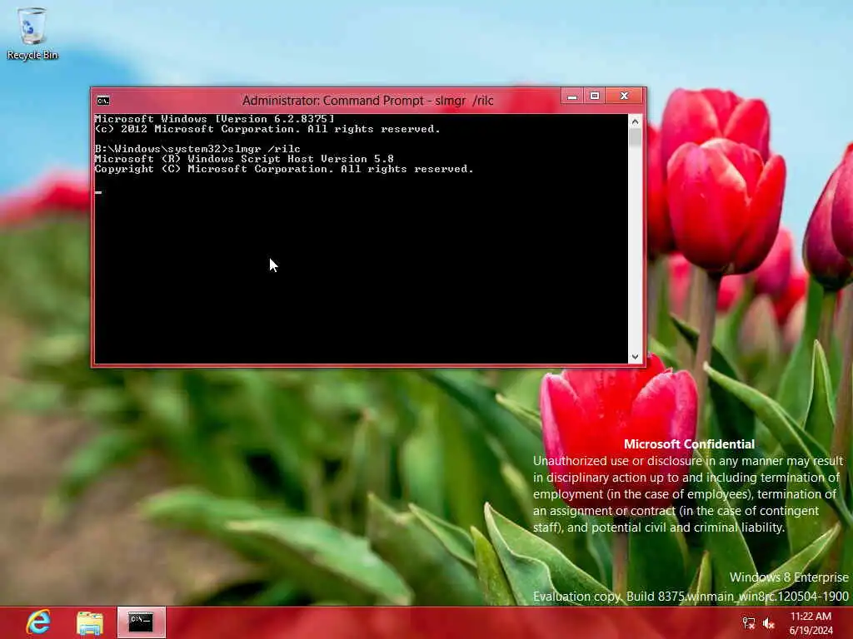853x639 pixels.
Task: Click the console scrollbar down arrow
Action: tap(635, 356)
